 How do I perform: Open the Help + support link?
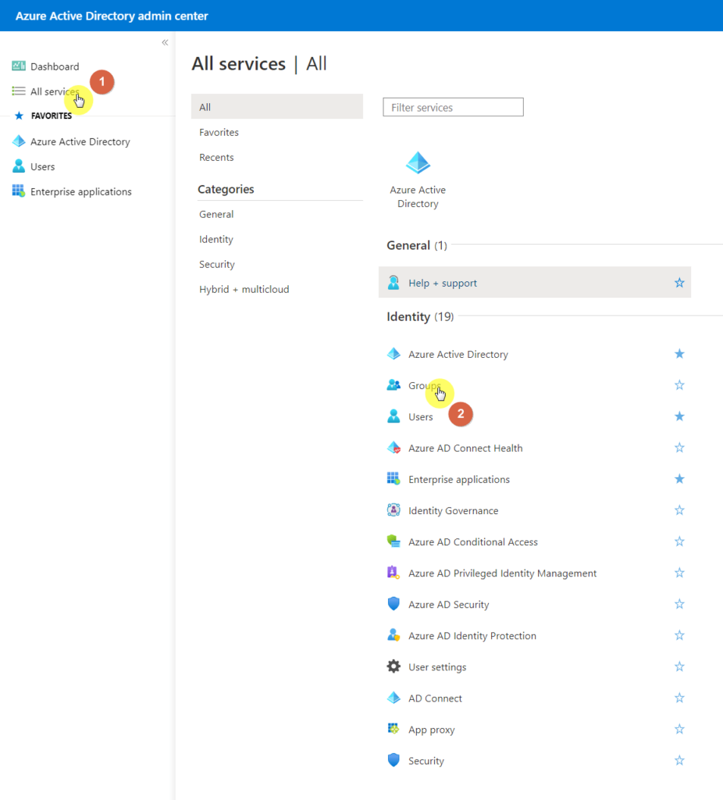coord(443,283)
